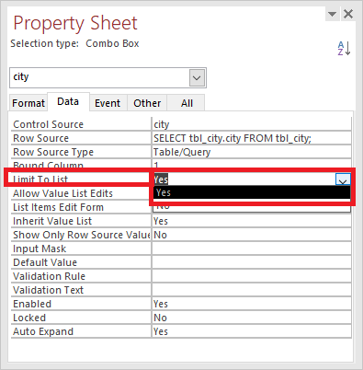Open the Event tab
363x370 pixels.
point(108,103)
